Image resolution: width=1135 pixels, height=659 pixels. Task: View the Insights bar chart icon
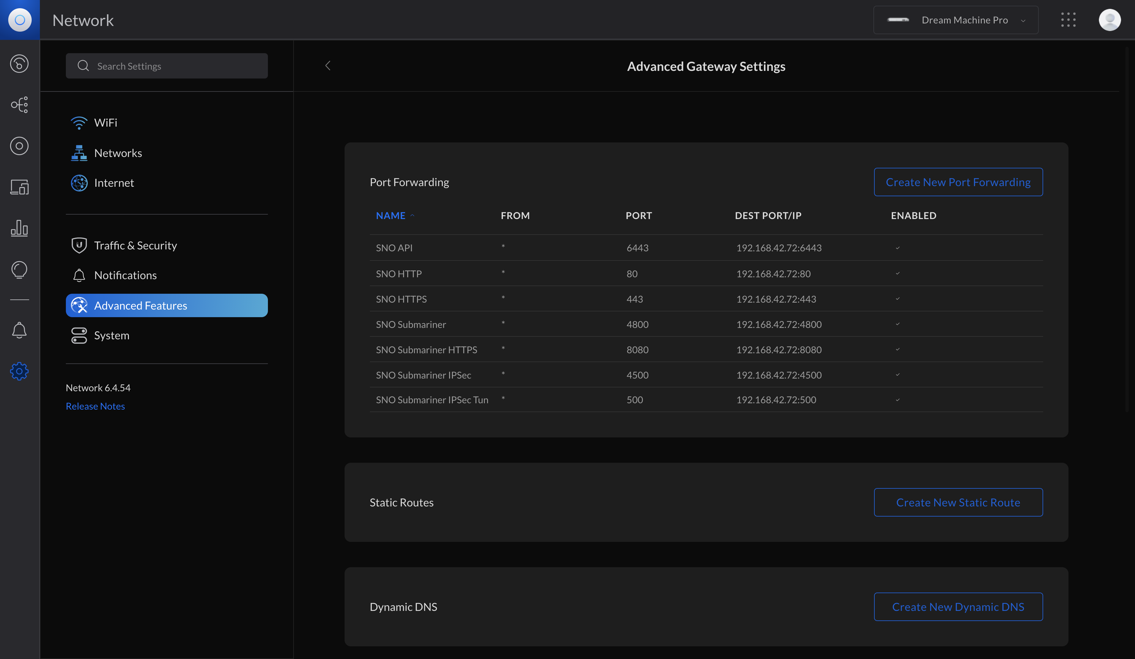click(x=19, y=228)
